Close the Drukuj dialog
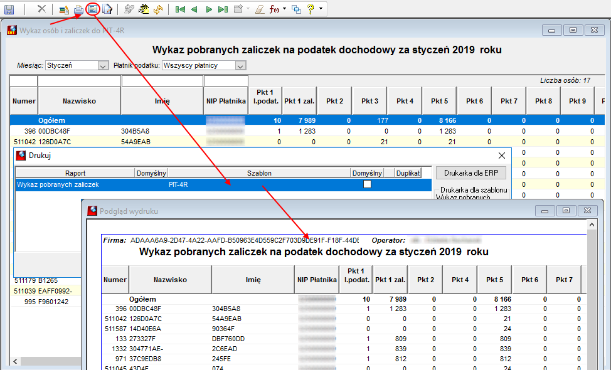 pos(501,156)
